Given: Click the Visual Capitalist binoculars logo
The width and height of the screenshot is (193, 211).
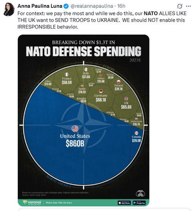Looking at the screenshot, I should click(141, 193).
